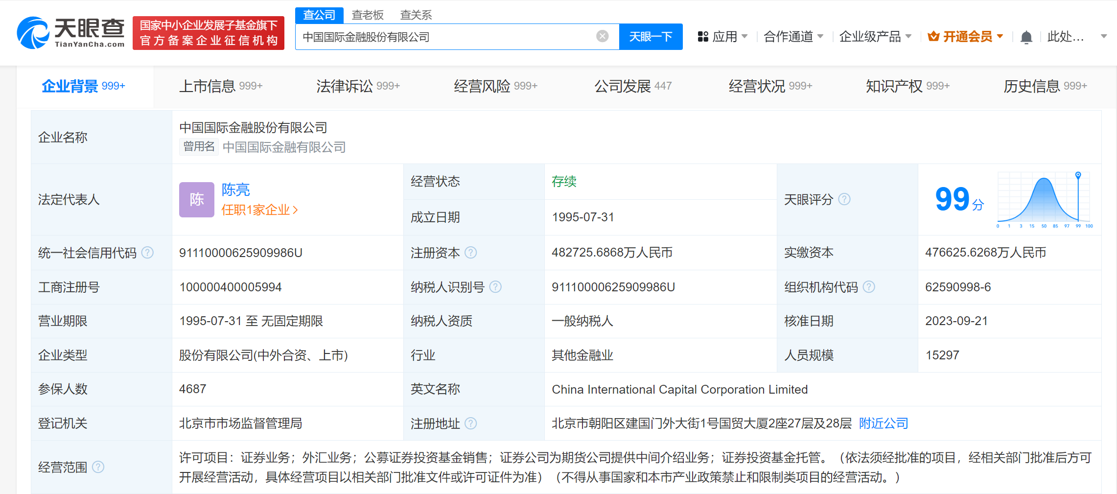The width and height of the screenshot is (1117, 494).
Task: Click help icon beside 天眼评分
Action: (844, 199)
